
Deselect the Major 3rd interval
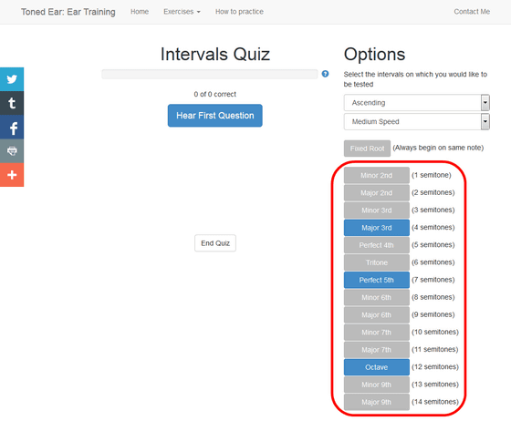(x=376, y=228)
